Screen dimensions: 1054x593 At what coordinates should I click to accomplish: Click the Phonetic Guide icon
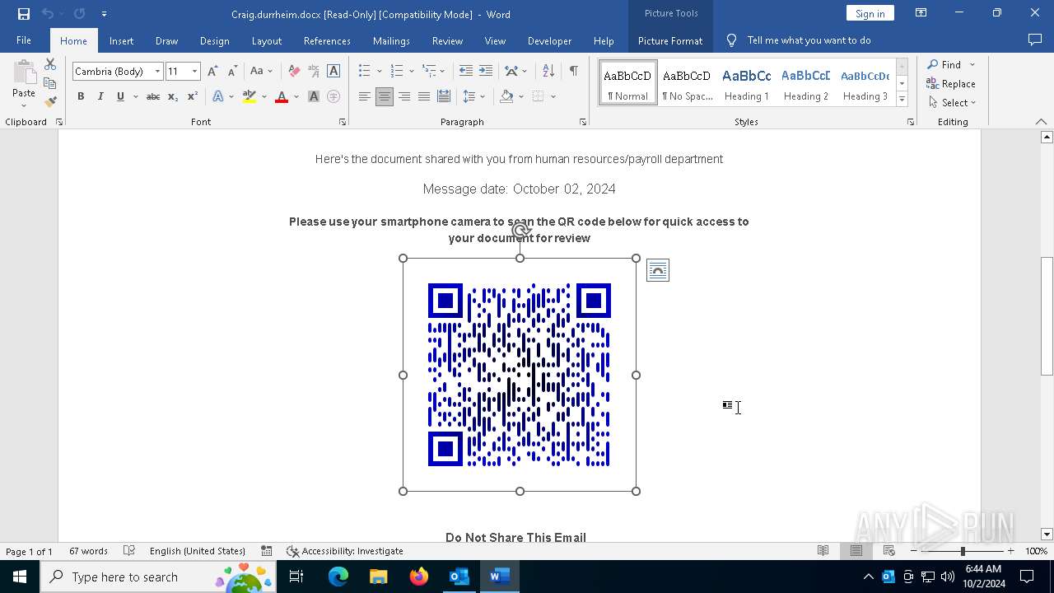tap(314, 72)
